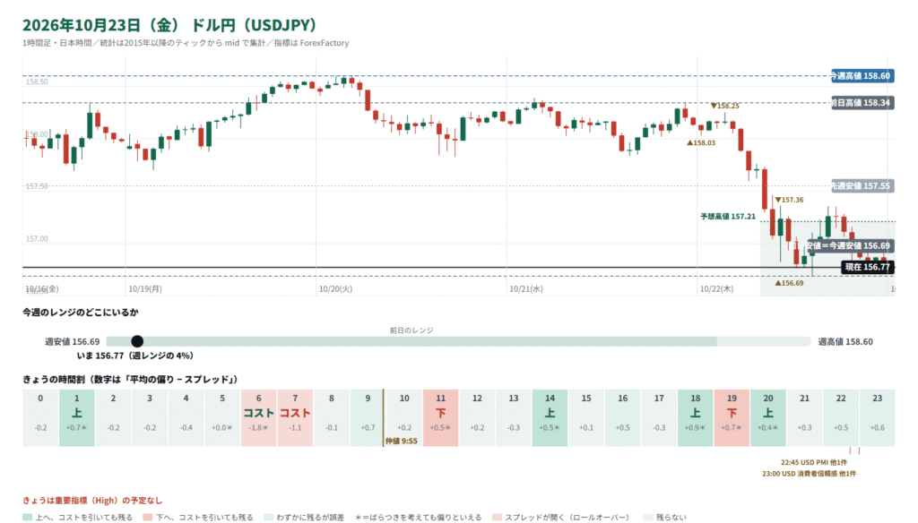
Task: Select the 前日高値 158.34 chart badge
Action: point(862,103)
